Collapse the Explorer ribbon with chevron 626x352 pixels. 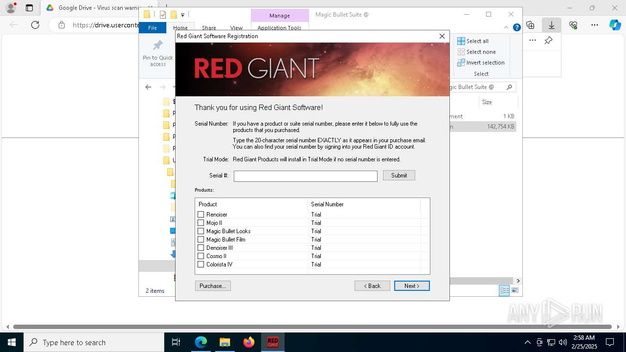(x=506, y=28)
